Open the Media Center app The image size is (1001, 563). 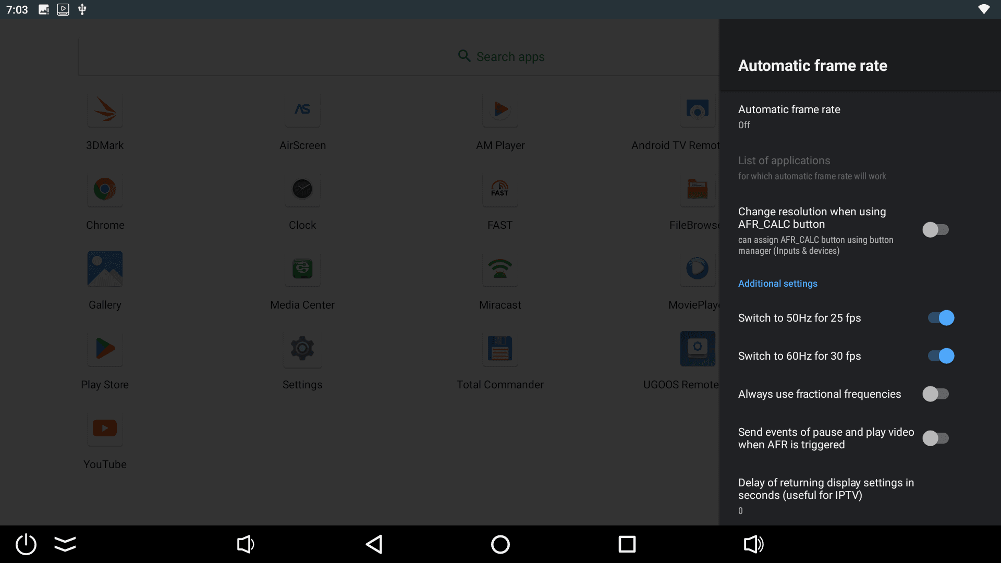click(x=302, y=268)
